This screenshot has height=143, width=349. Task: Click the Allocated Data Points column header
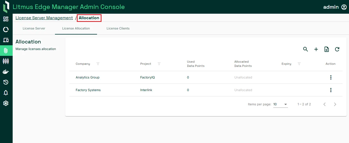[243, 64]
